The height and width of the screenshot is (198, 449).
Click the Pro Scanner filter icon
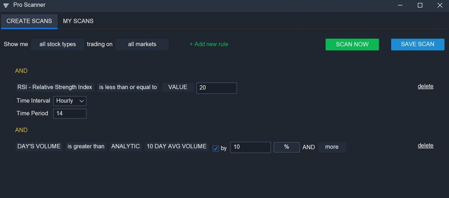(x=6, y=5)
